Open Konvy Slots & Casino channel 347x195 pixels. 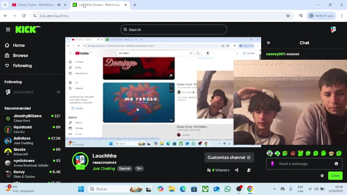33,174
